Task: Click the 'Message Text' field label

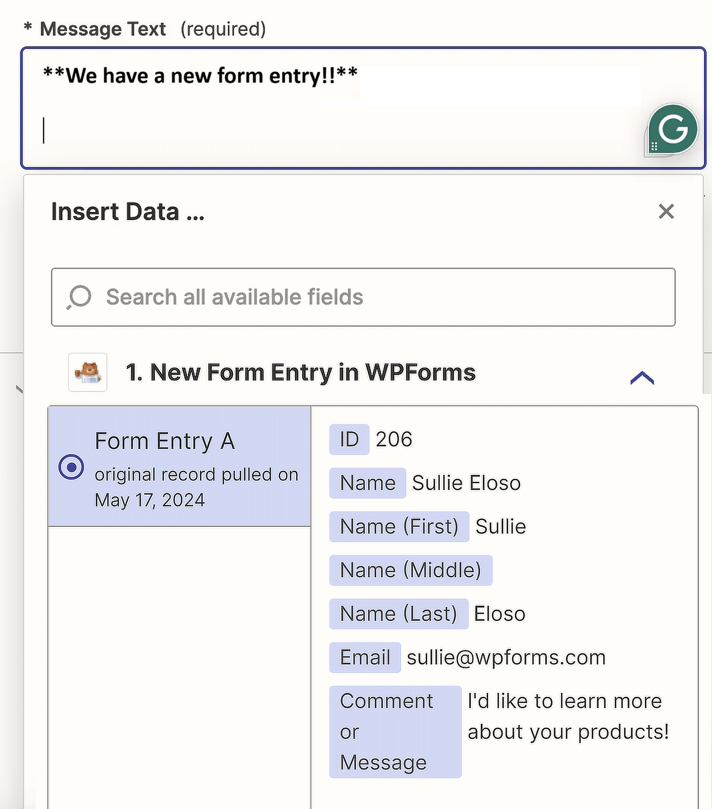Action: [x=103, y=29]
